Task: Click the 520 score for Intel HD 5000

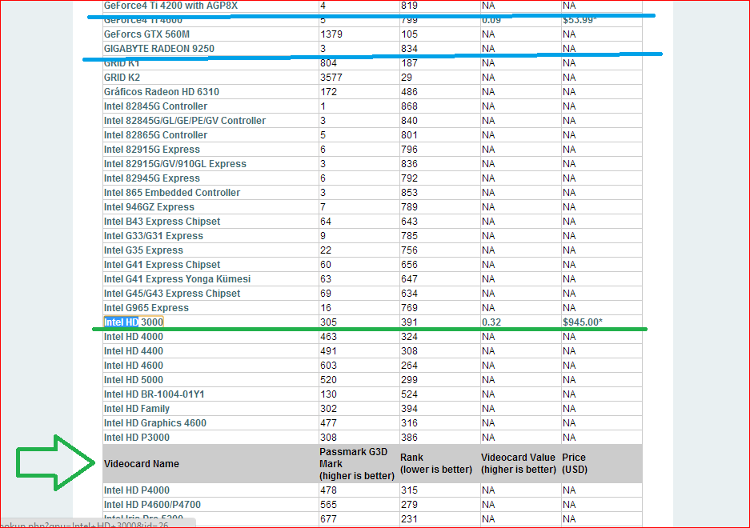Action: [x=329, y=379]
